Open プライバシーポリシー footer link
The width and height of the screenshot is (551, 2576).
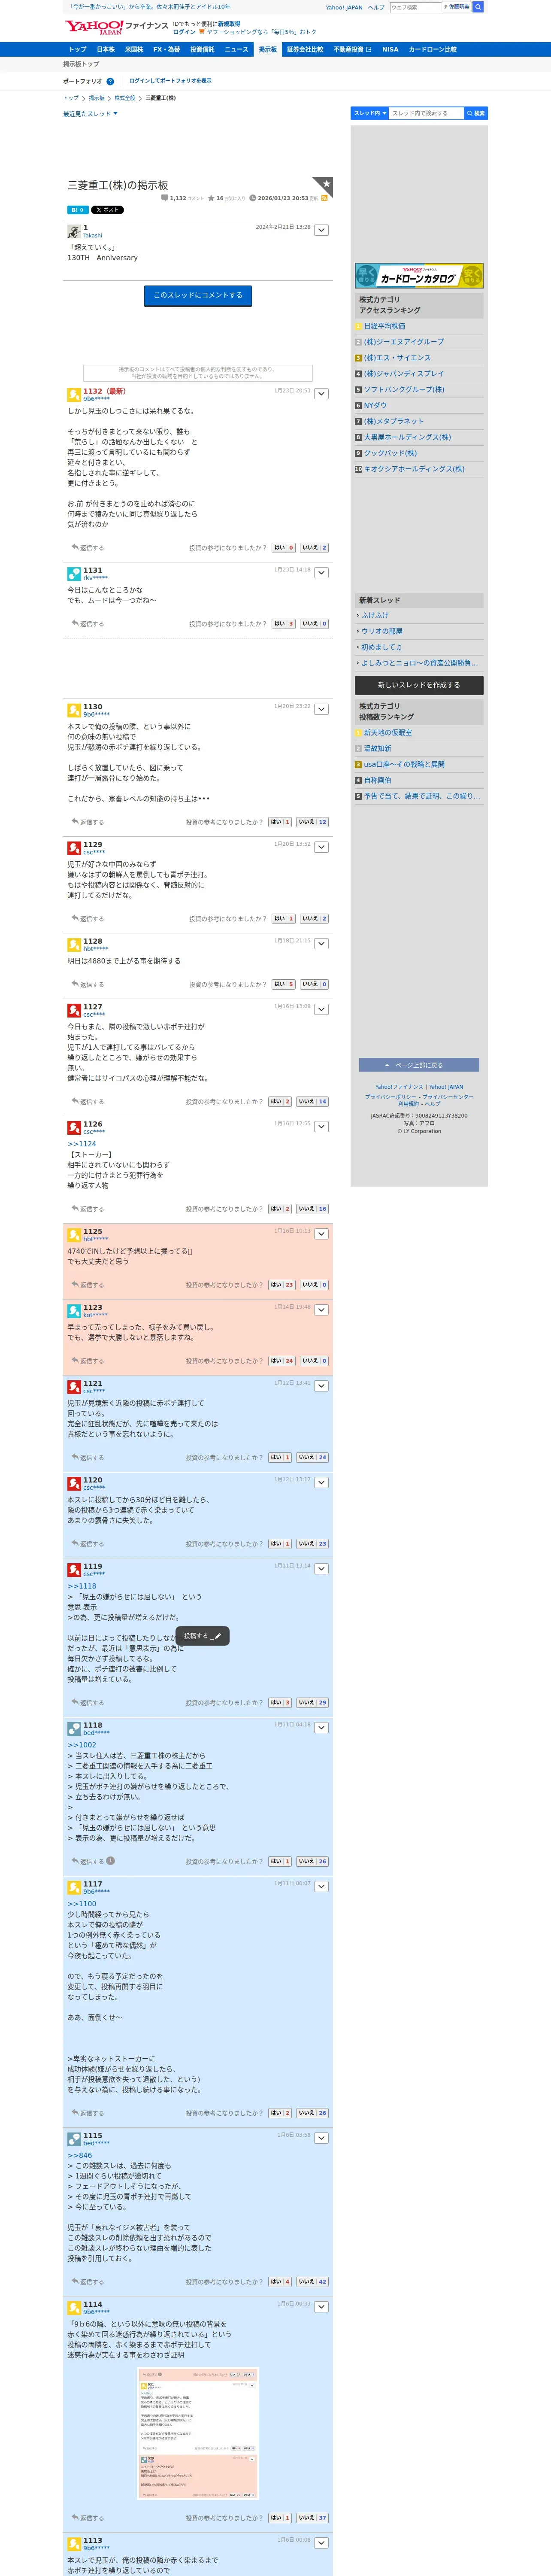(x=390, y=1097)
